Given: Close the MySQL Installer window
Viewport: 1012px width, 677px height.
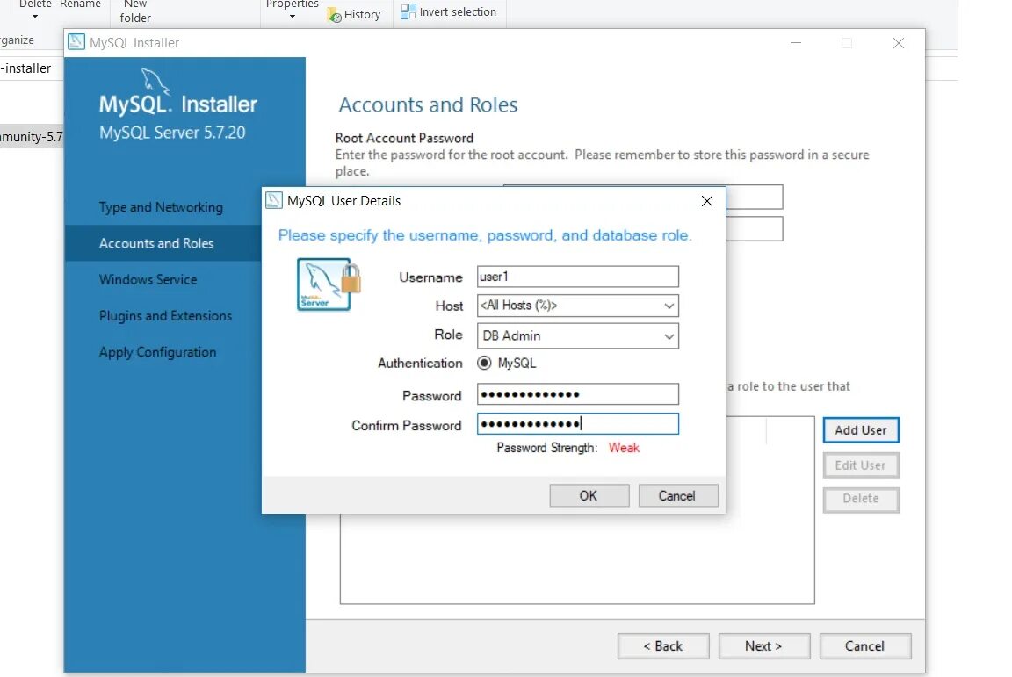Looking at the screenshot, I should (898, 43).
